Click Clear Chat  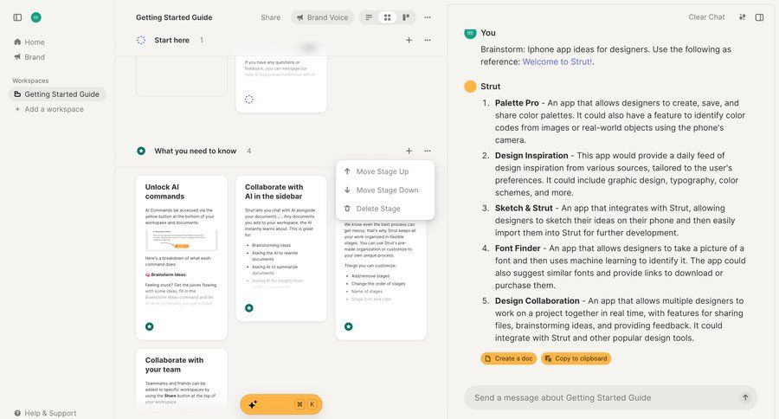click(706, 17)
